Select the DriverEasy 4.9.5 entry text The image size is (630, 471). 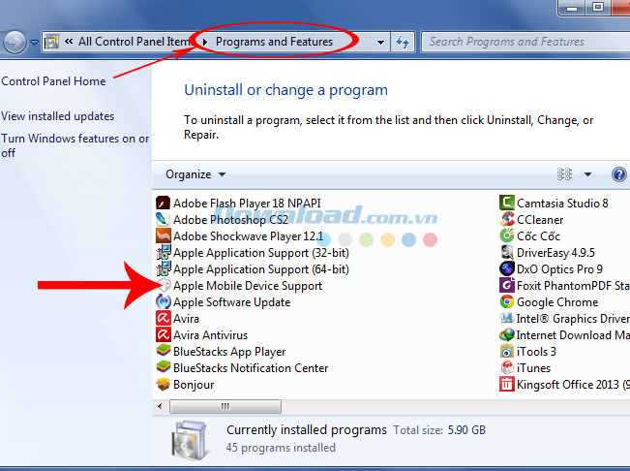pos(555,253)
